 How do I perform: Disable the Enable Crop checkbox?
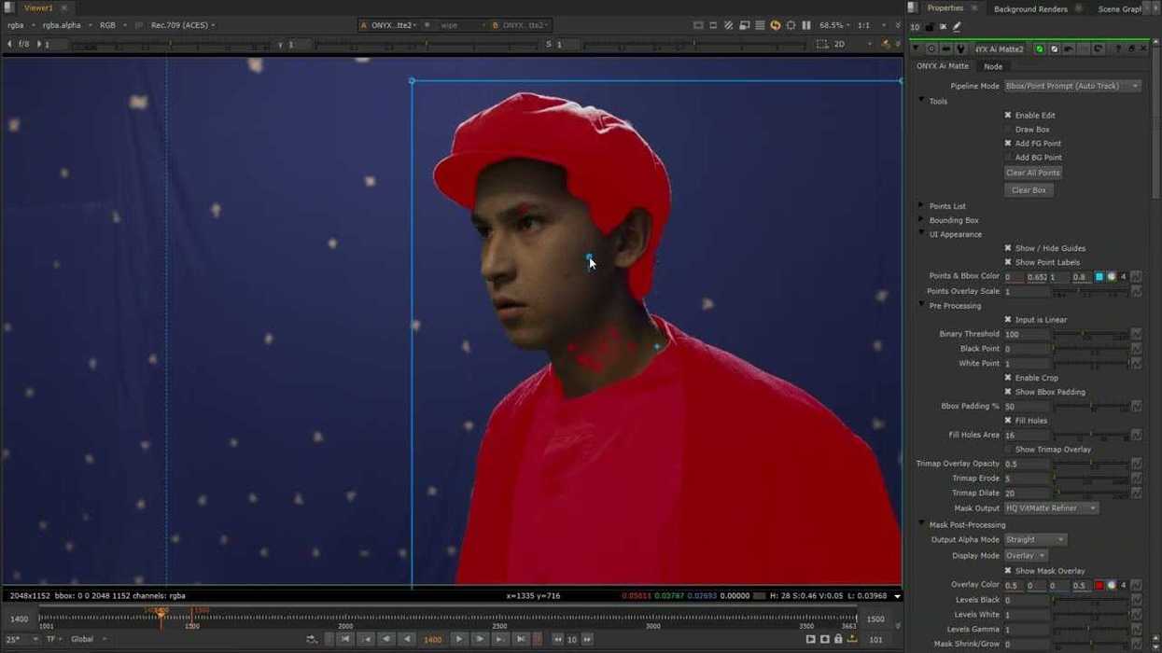1008,378
